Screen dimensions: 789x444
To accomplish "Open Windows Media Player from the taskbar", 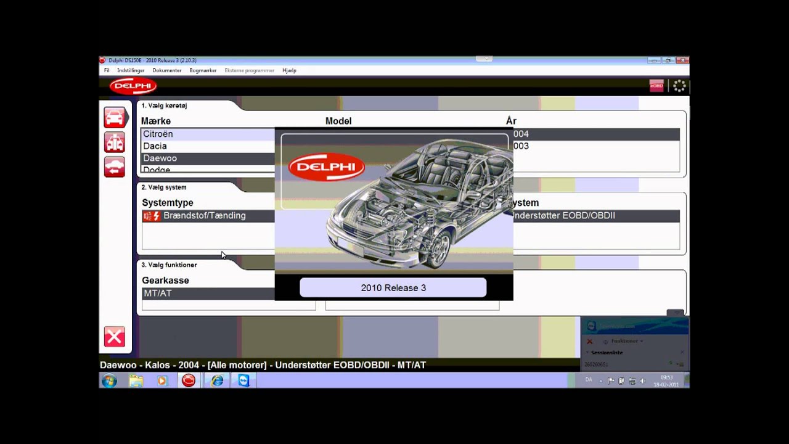I will point(162,381).
